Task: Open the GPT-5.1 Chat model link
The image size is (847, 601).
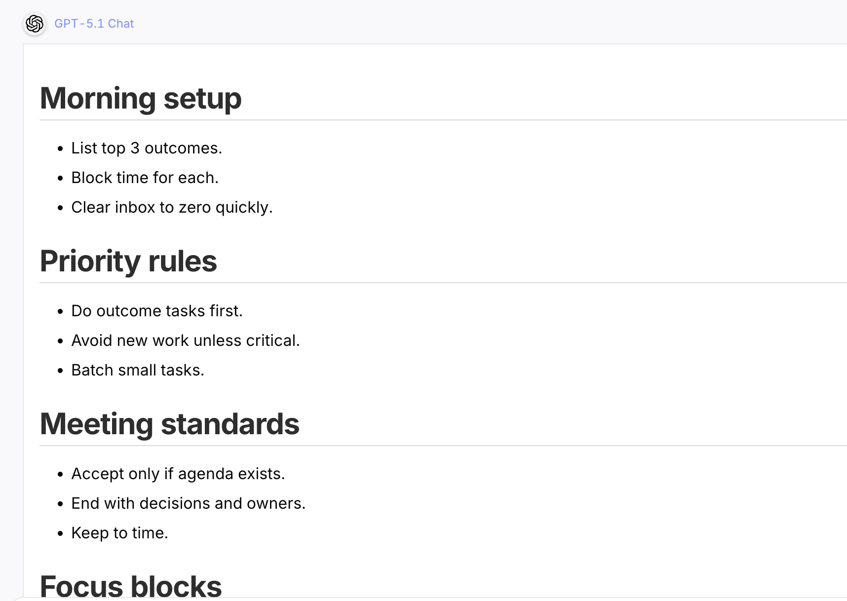Action: coord(94,24)
